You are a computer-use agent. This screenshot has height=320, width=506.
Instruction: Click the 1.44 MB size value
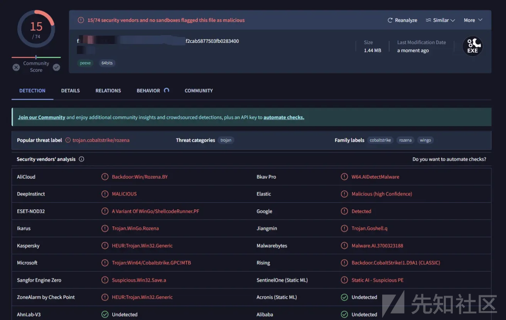point(373,51)
